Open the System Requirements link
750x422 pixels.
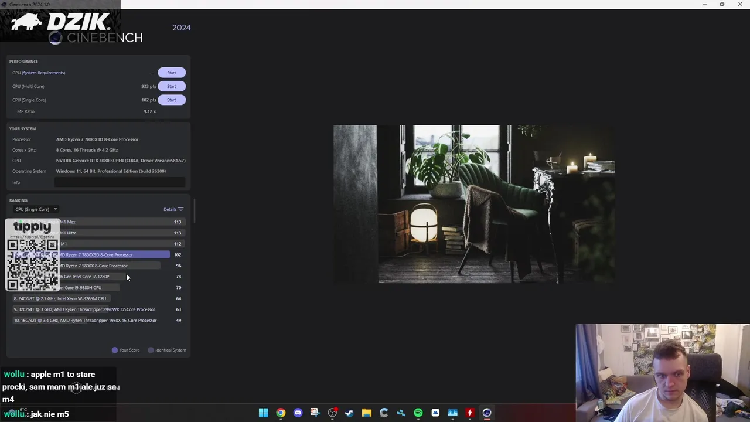(x=44, y=73)
